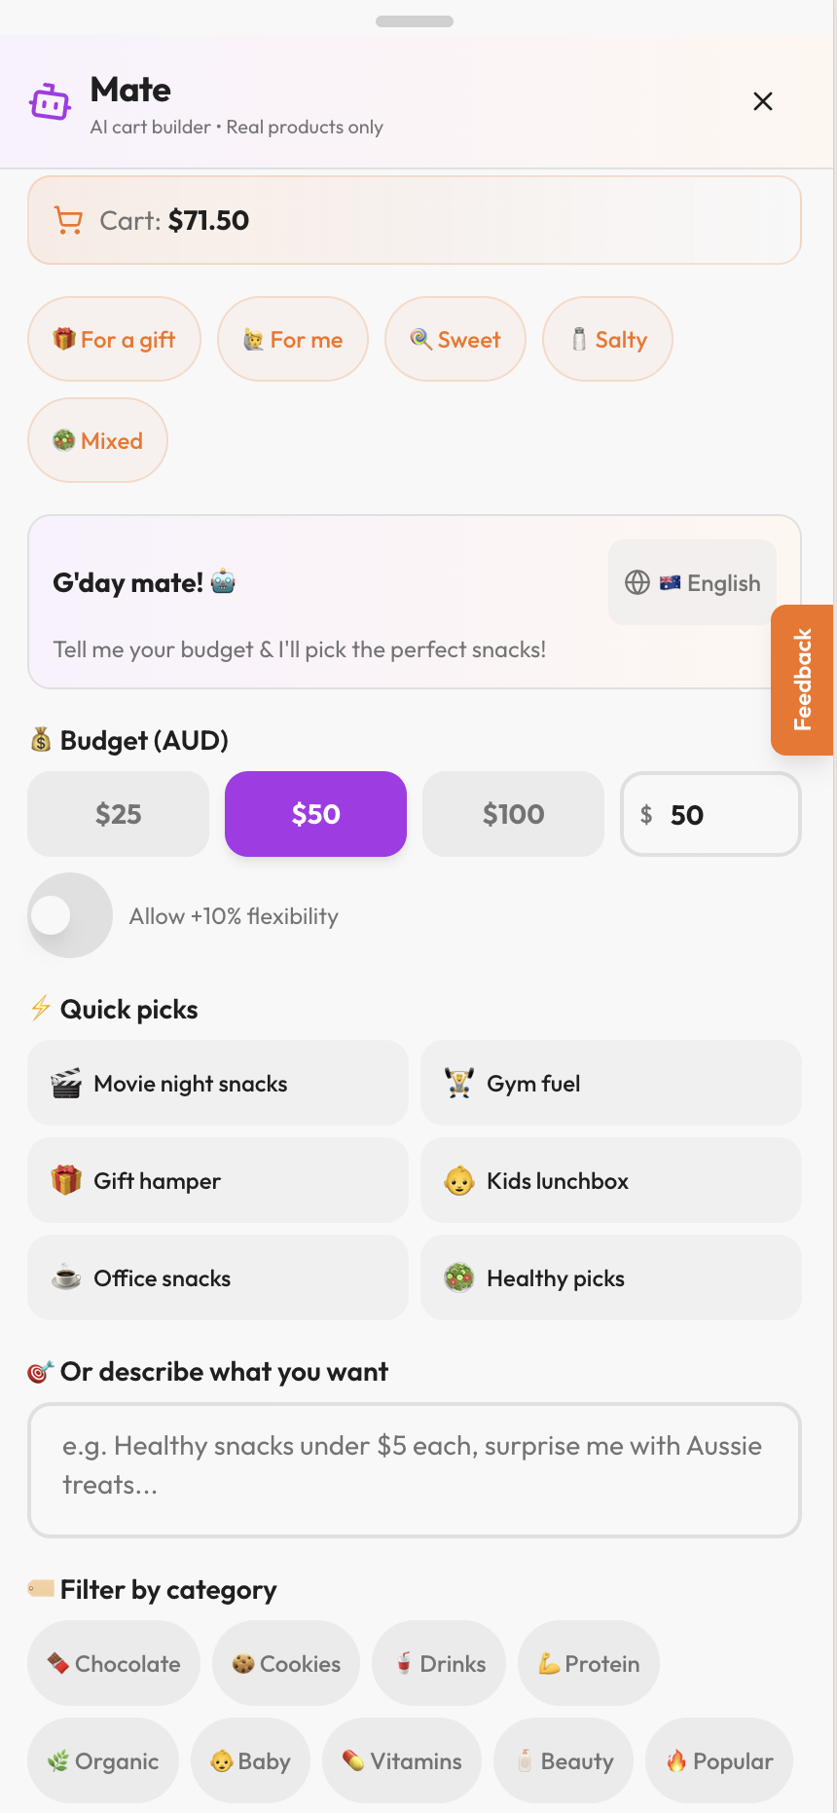Select the For a gift chip
The image size is (837, 1813).
point(114,339)
